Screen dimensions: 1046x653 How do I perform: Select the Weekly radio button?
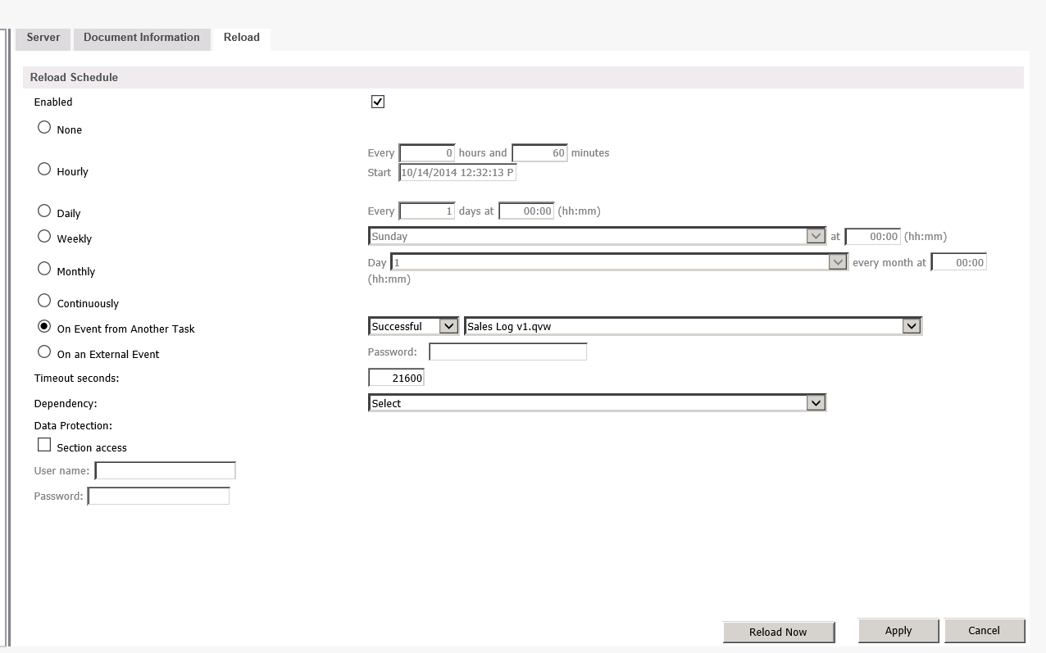pyautogui.click(x=44, y=237)
